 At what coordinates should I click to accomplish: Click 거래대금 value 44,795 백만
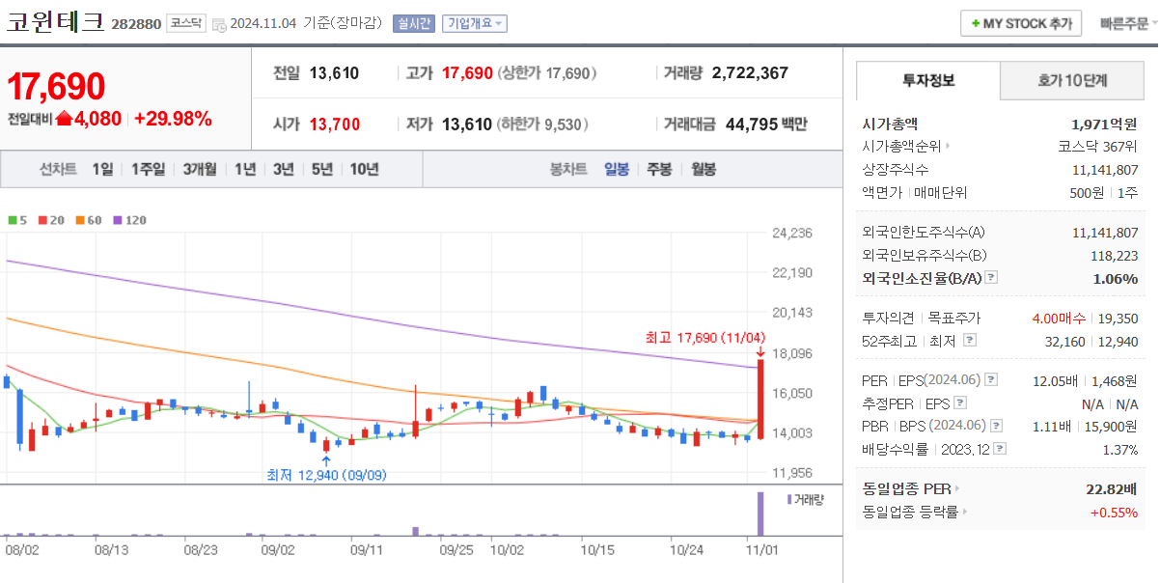click(x=766, y=124)
